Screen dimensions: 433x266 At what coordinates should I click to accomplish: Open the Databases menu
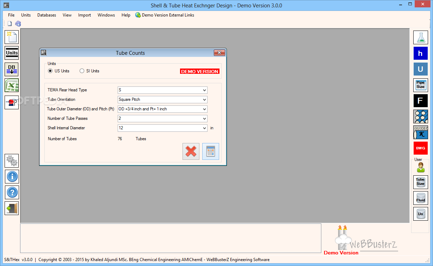(47, 15)
